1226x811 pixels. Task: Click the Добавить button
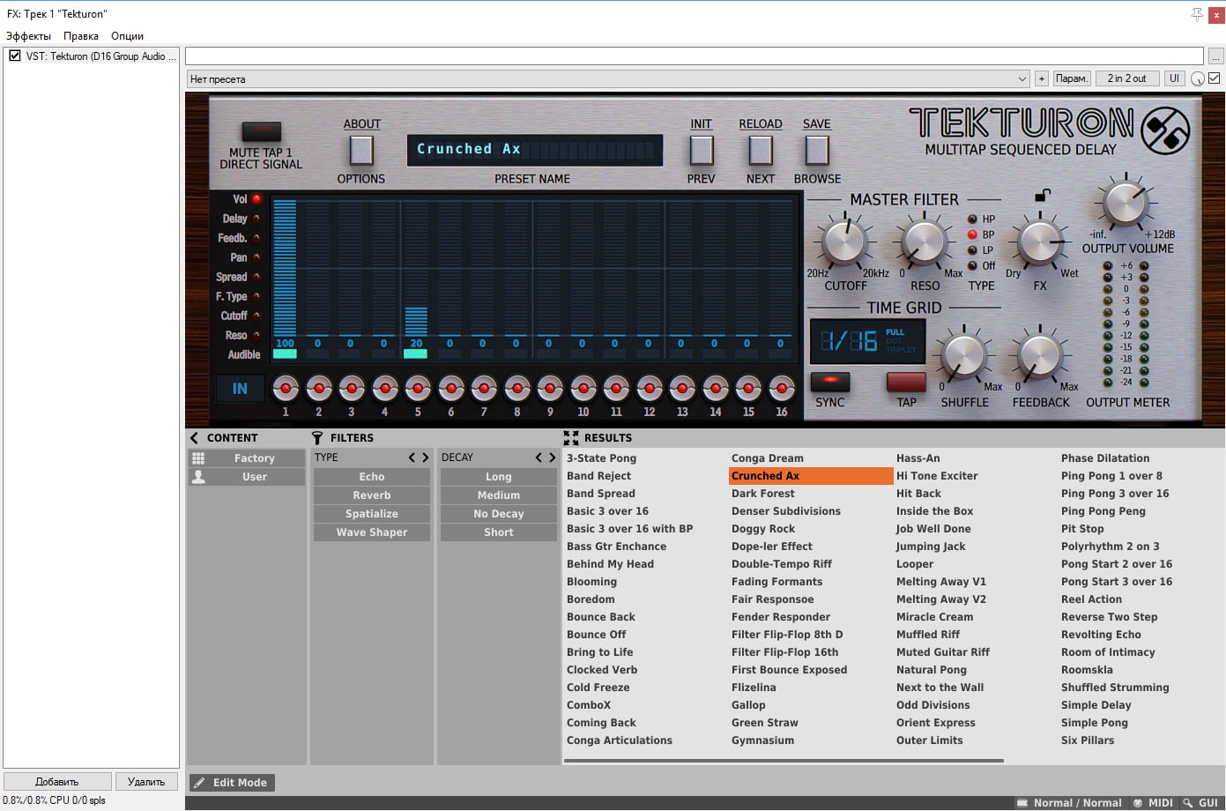[x=57, y=782]
